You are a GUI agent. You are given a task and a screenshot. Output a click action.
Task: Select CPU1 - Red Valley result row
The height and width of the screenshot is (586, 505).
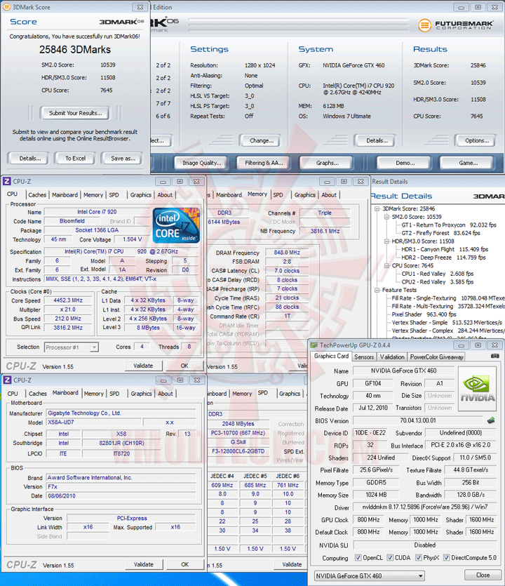click(x=438, y=274)
